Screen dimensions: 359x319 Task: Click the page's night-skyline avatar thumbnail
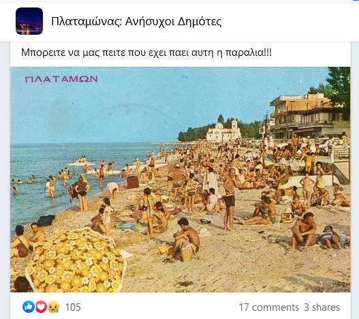click(29, 21)
